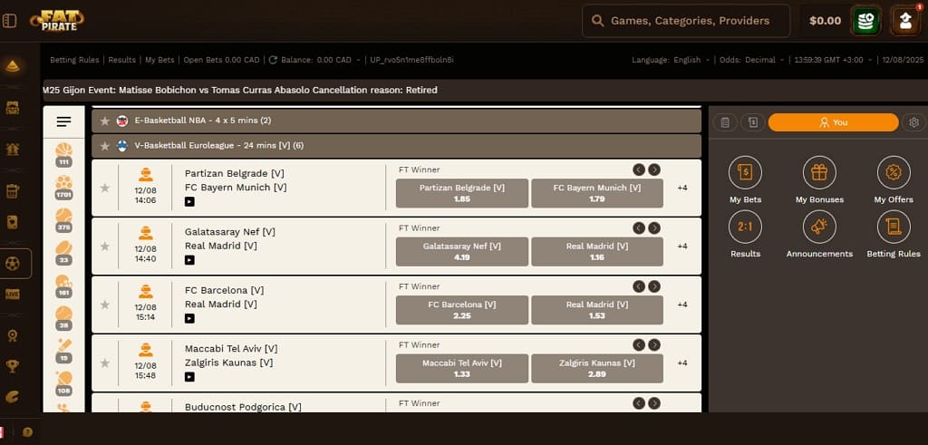Favorite the Partizan Belgrade vs Bayern match
Viewport: 928px width, 445px height.
[104, 188]
